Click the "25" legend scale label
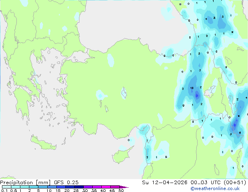The width and height of the screenshot is (248, 192). click(x=76, y=190)
